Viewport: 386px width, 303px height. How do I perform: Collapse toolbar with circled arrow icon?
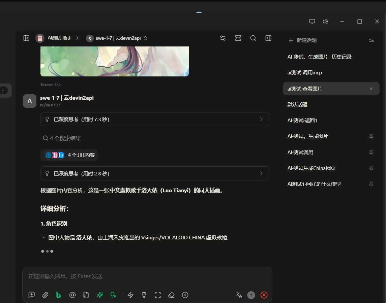[185, 295]
